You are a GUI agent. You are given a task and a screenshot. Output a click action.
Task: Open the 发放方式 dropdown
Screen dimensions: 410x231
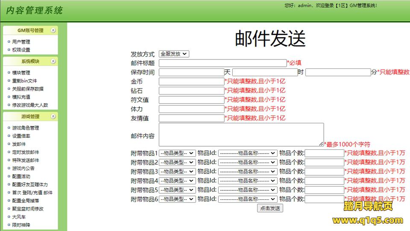pyautogui.click(x=174, y=54)
